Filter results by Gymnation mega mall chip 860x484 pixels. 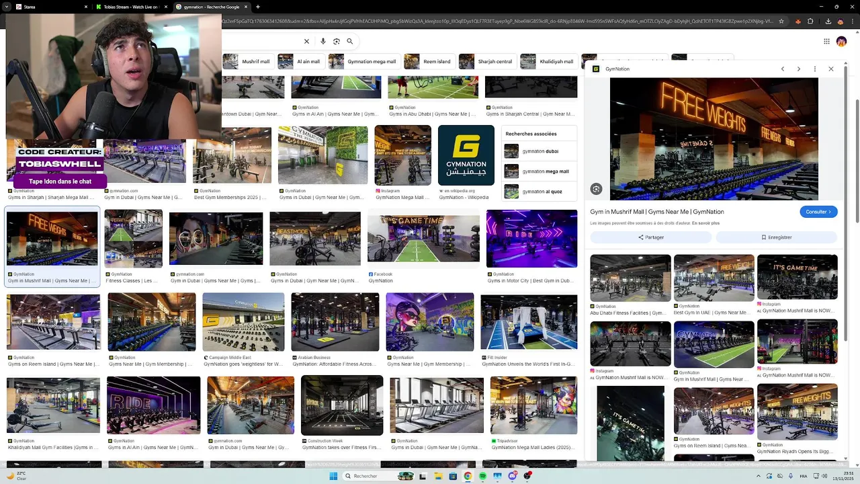point(363,61)
